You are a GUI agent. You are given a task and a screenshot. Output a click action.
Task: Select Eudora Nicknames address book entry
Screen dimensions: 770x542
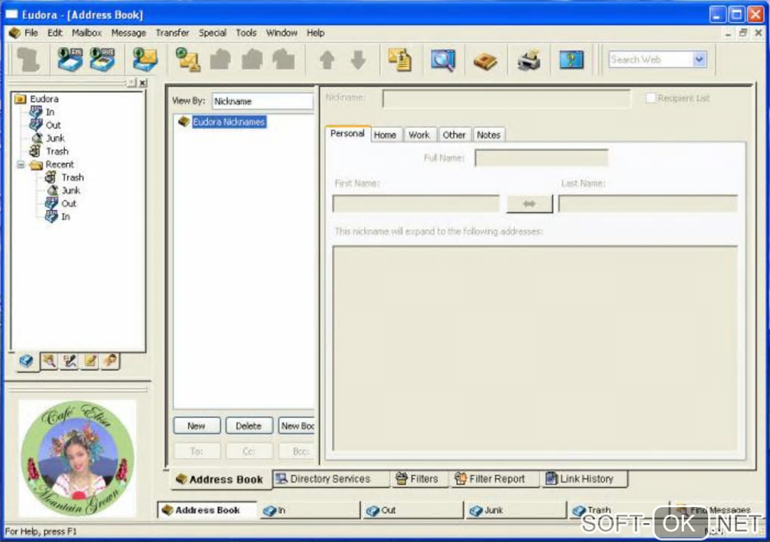[x=229, y=122]
